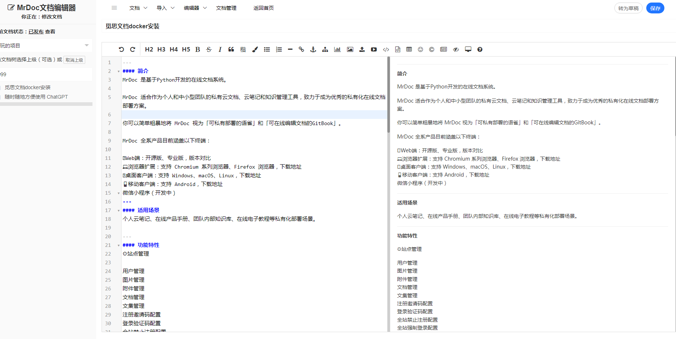
Task: Insert a code block with the </> icon
Action: [386, 49]
